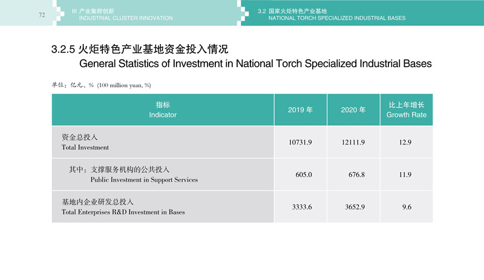Click the 'III 产业集群创新' header line
This screenshot has height=280, width=484.
coord(93,11)
